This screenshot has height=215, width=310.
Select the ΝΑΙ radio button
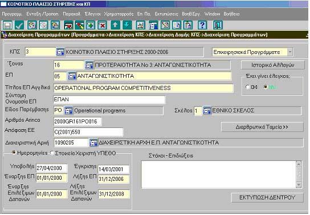[266, 87]
